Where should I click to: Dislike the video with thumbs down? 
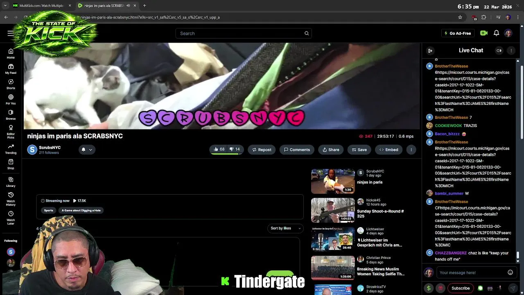click(235, 150)
